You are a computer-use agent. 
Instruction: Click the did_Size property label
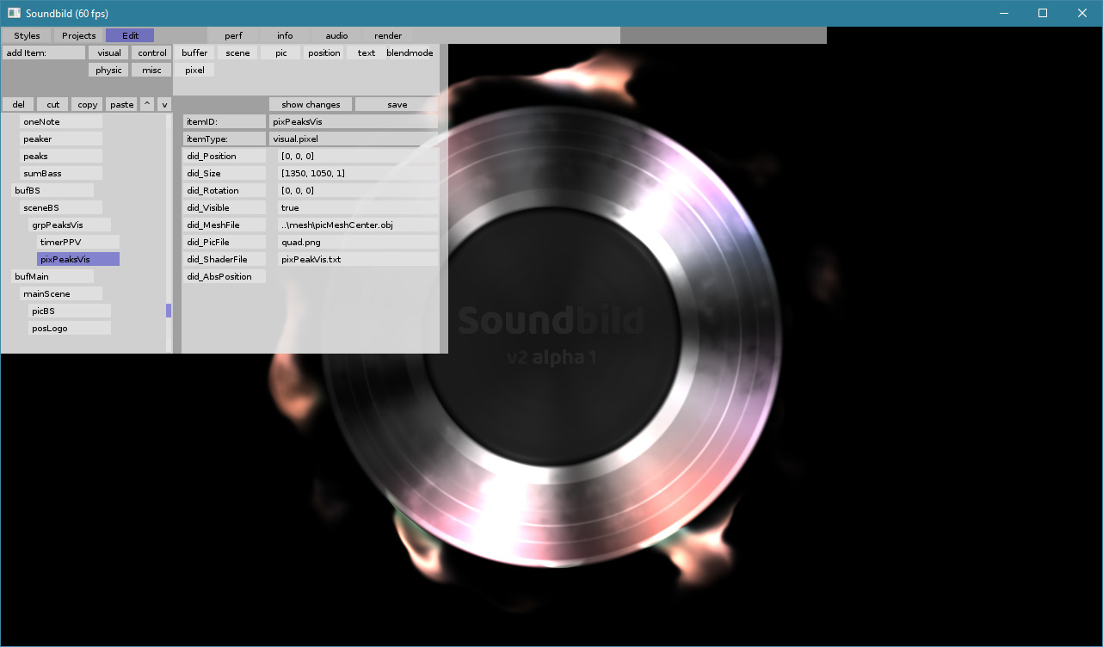point(225,173)
